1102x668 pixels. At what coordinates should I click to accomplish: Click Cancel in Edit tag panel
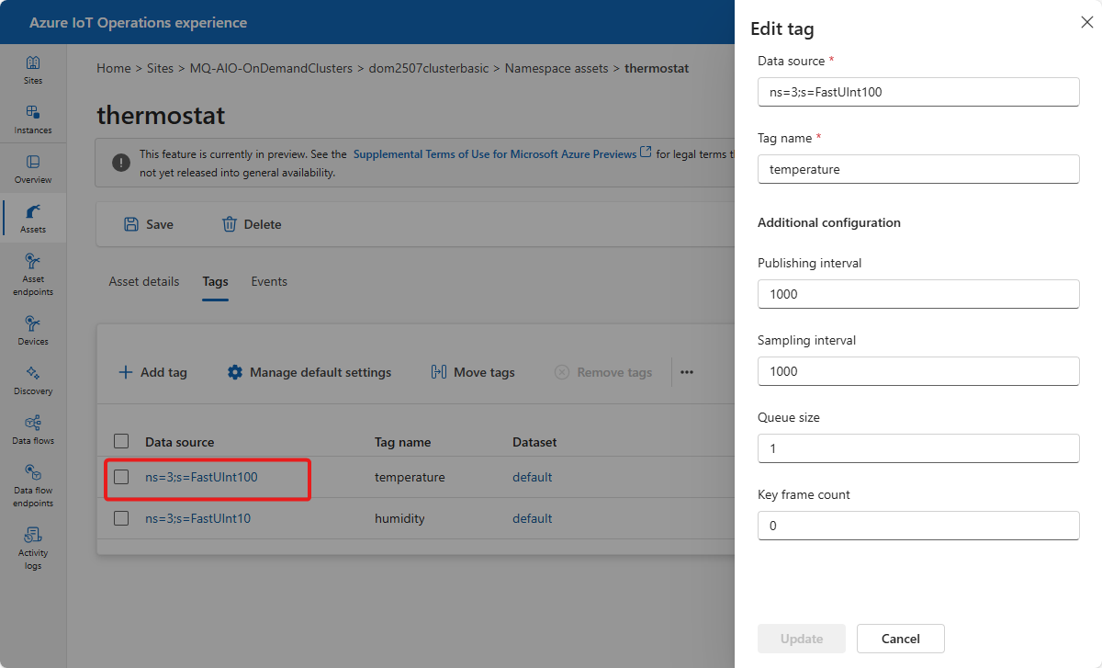click(x=901, y=639)
